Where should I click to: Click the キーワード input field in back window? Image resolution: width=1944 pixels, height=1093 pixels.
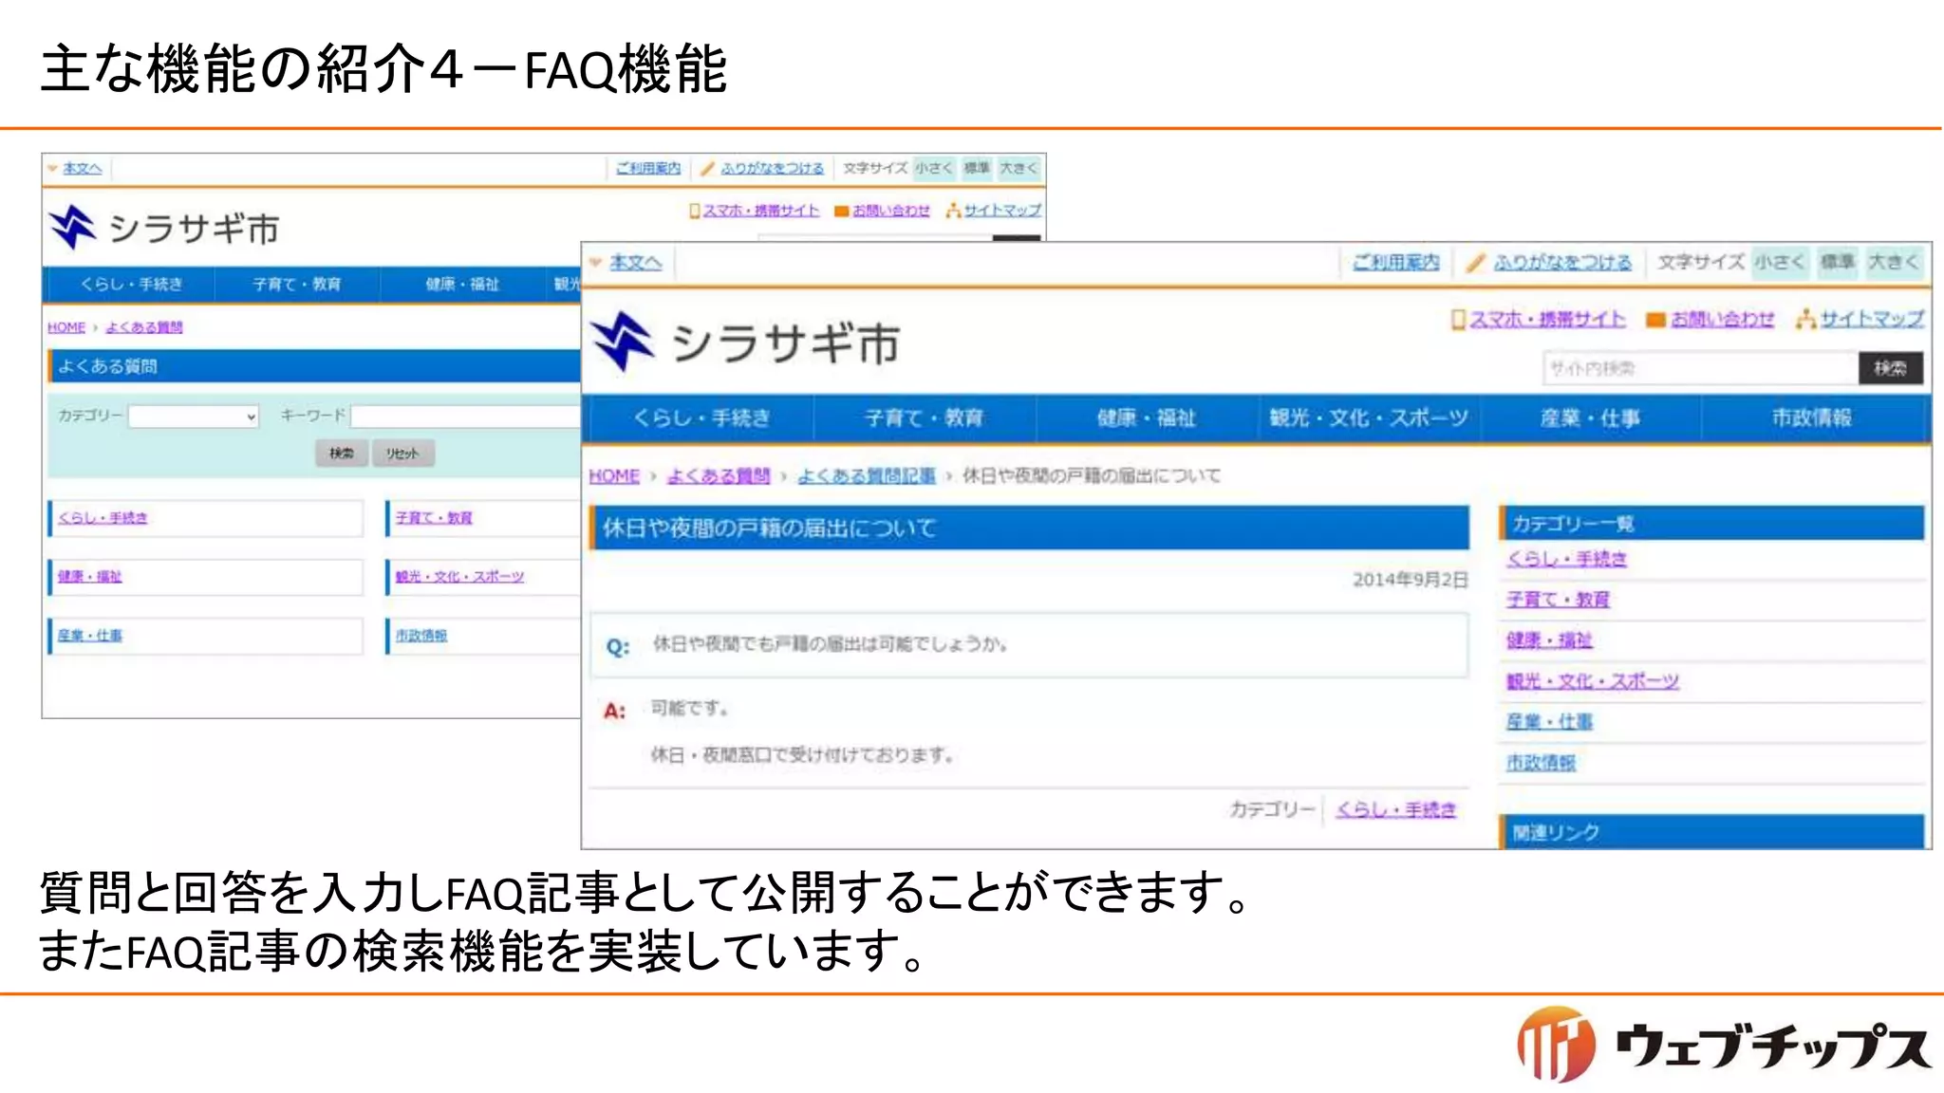pyautogui.click(x=465, y=416)
